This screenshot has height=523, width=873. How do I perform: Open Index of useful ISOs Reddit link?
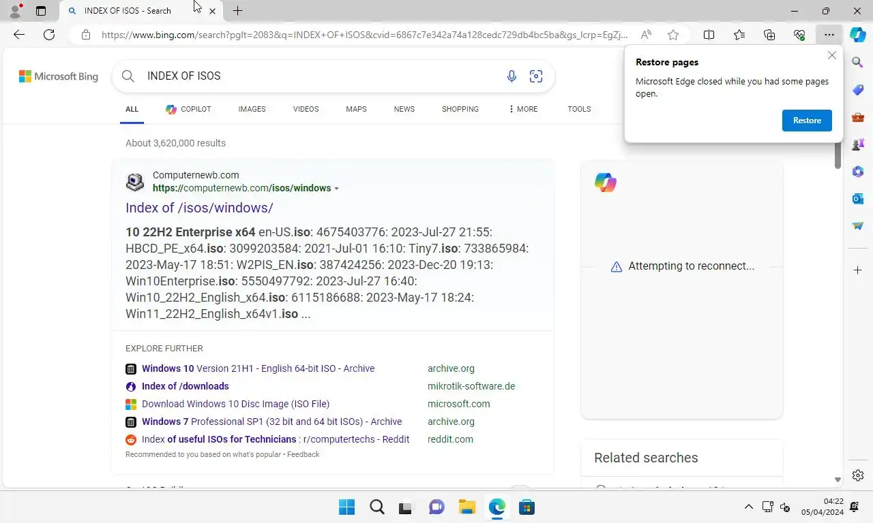276,439
